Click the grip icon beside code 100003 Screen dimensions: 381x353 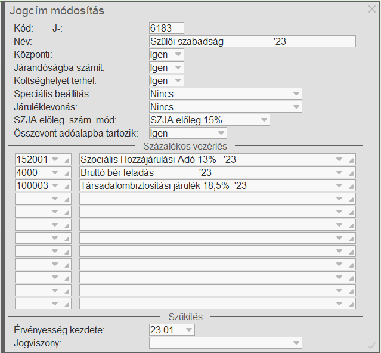click(x=66, y=186)
